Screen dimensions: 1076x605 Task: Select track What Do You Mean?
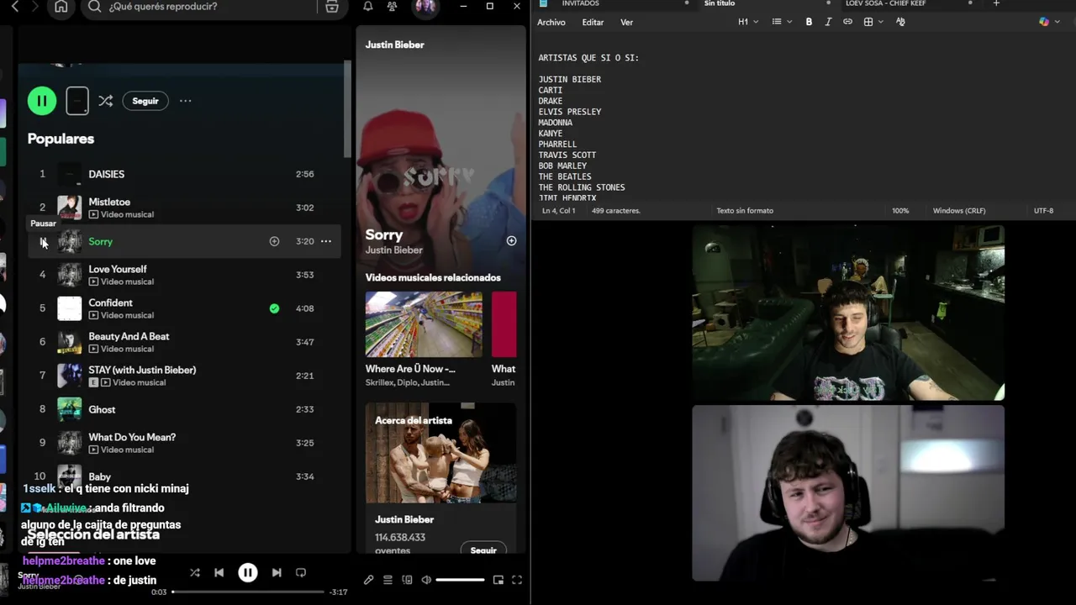pos(132,437)
